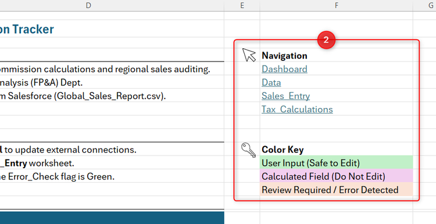The height and width of the screenshot is (224, 436).
Task: Click the 'on Tracker' title cell
Action: click(112, 29)
